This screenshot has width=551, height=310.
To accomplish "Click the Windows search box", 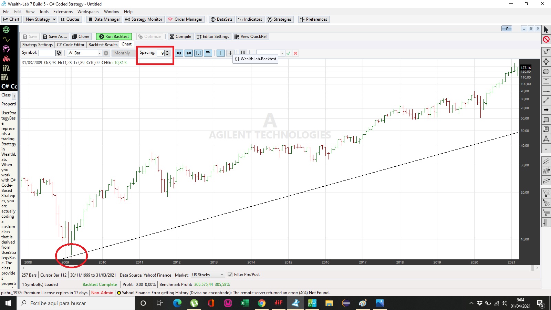I will (76, 303).
